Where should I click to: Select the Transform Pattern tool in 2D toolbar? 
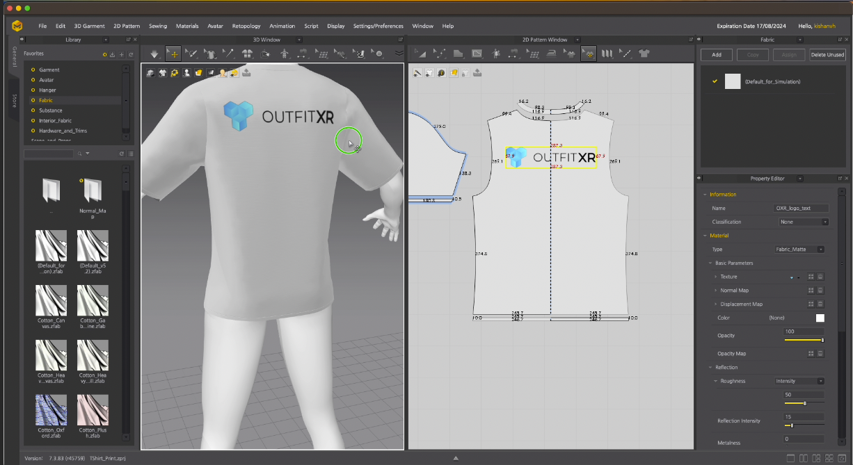click(x=420, y=53)
